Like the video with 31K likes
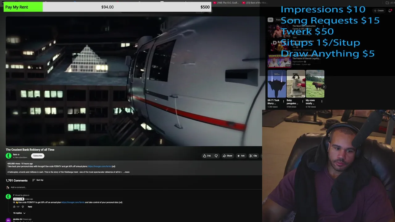395x222 pixels. coord(207,156)
